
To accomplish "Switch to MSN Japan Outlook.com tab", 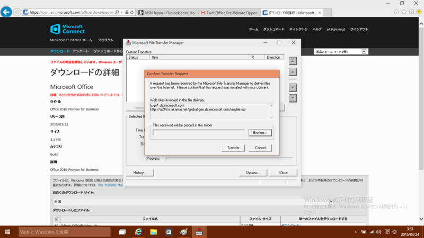I will pos(167,13).
